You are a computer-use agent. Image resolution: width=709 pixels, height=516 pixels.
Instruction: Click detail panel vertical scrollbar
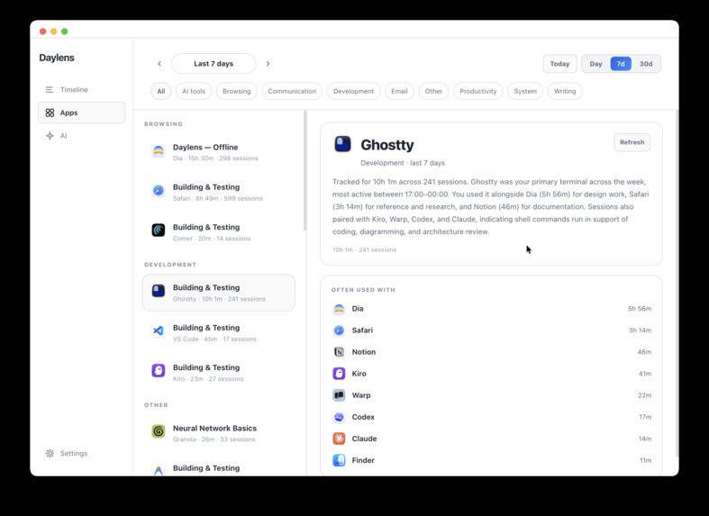point(677,284)
